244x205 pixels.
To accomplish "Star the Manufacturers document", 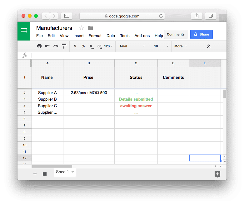I will [81, 28].
